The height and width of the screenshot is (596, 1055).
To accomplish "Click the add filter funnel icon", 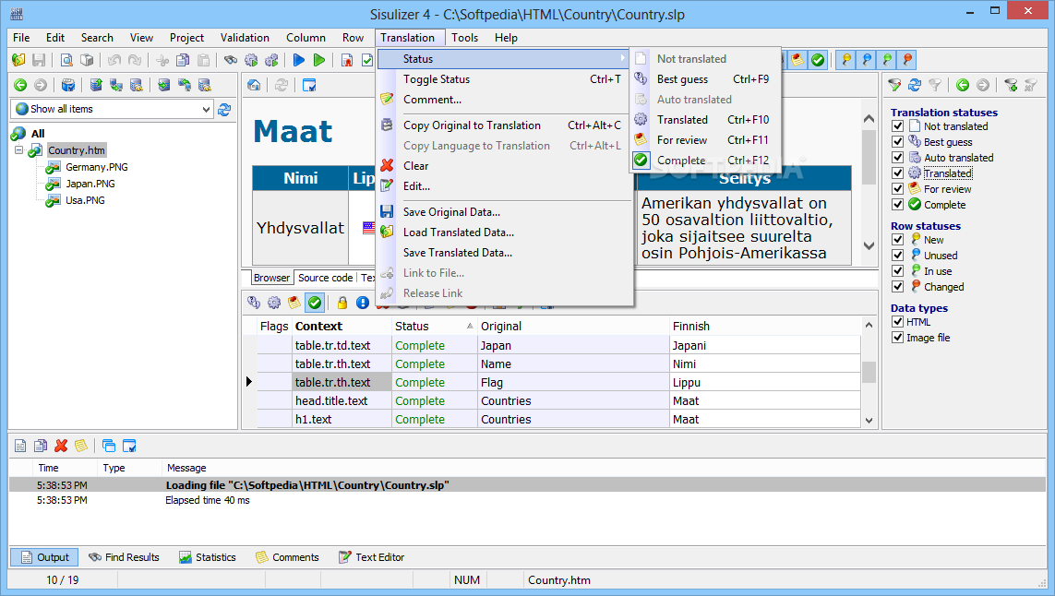I will [x=1012, y=85].
